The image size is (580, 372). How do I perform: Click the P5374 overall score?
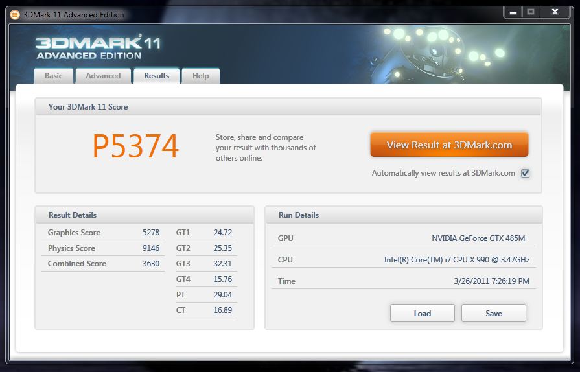(135, 146)
